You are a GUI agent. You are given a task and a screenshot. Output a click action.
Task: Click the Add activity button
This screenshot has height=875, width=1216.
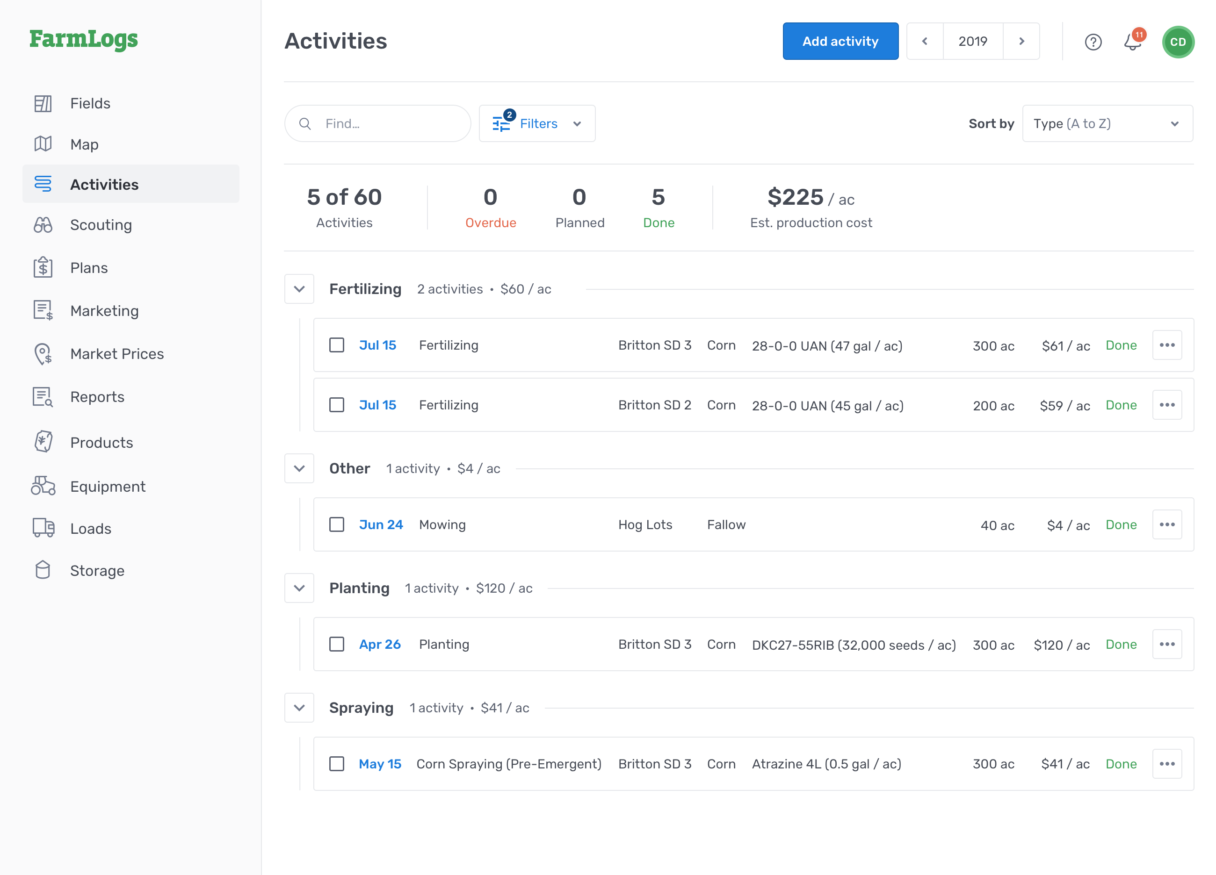pyautogui.click(x=840, y=41)
